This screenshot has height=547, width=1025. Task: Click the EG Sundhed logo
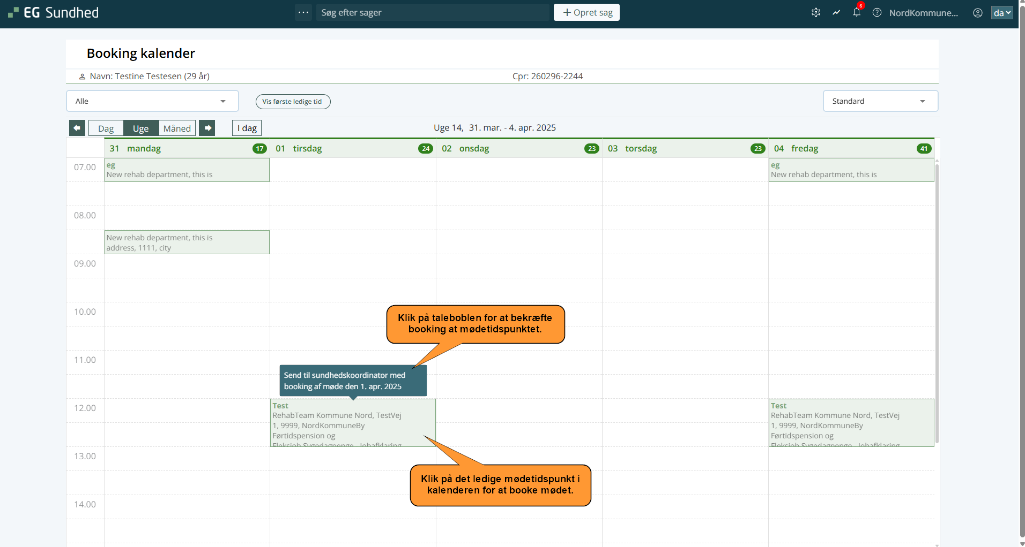pos(54,12)
